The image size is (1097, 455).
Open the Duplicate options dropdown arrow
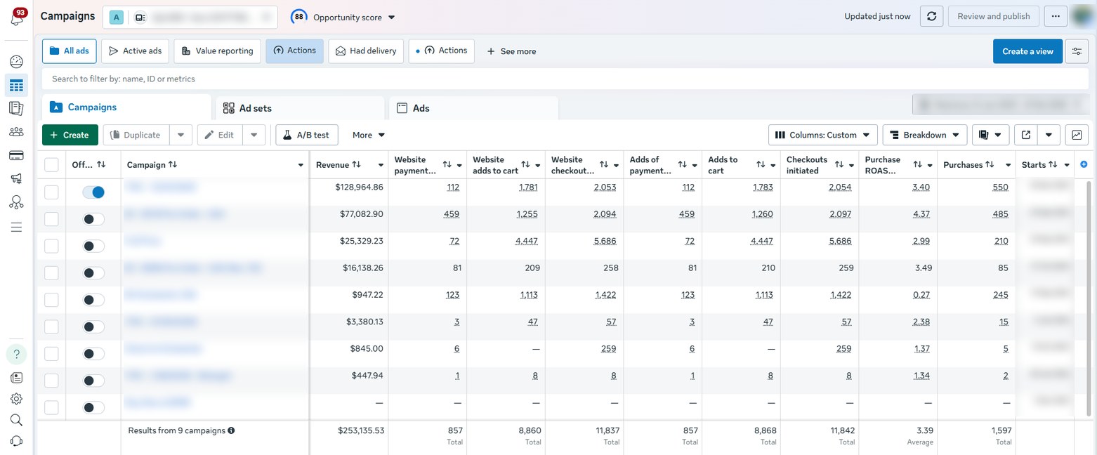click(180, 135)
